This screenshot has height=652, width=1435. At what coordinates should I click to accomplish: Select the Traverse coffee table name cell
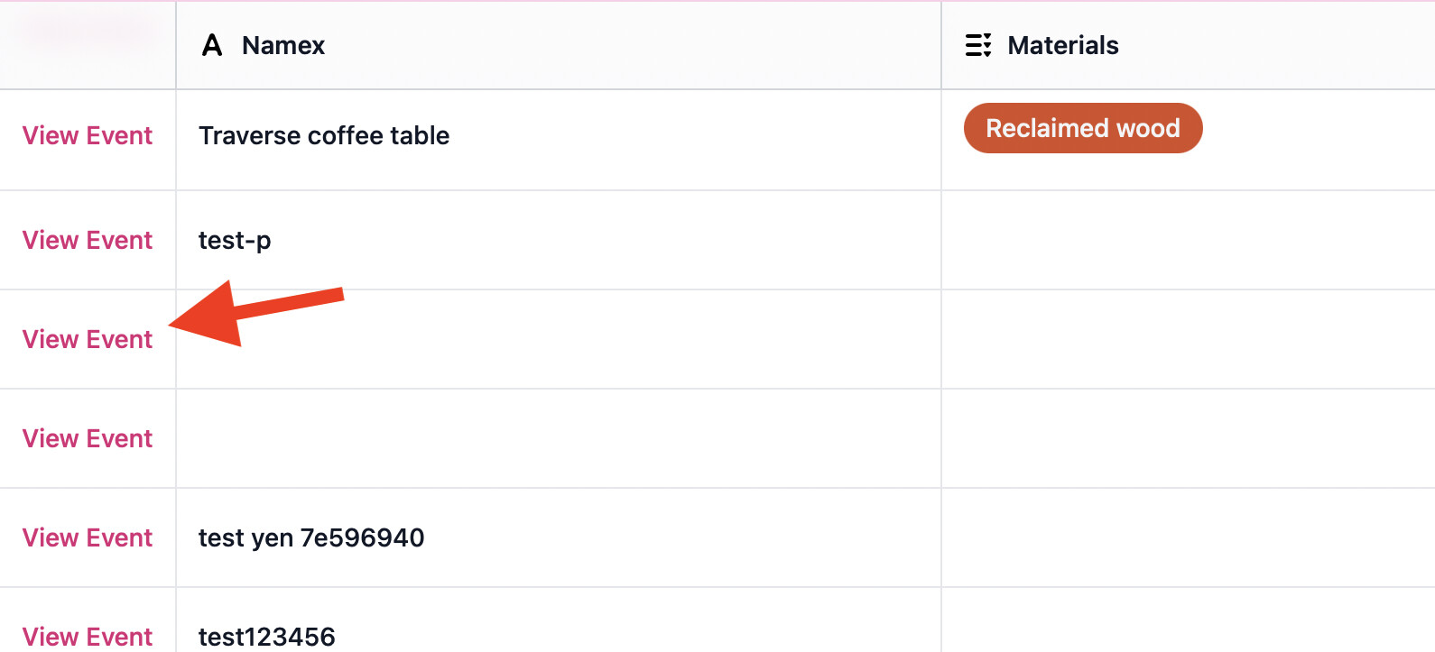[x=559, y=140]
